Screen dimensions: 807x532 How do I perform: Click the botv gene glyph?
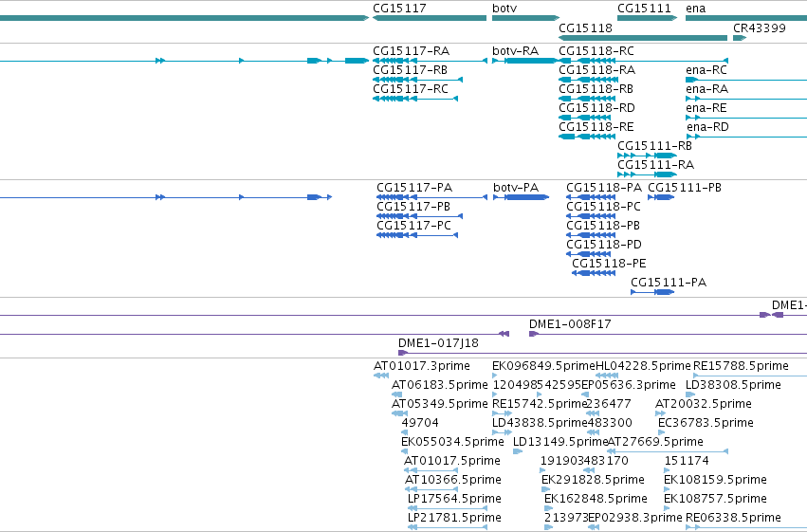click(x=525, y=18)
